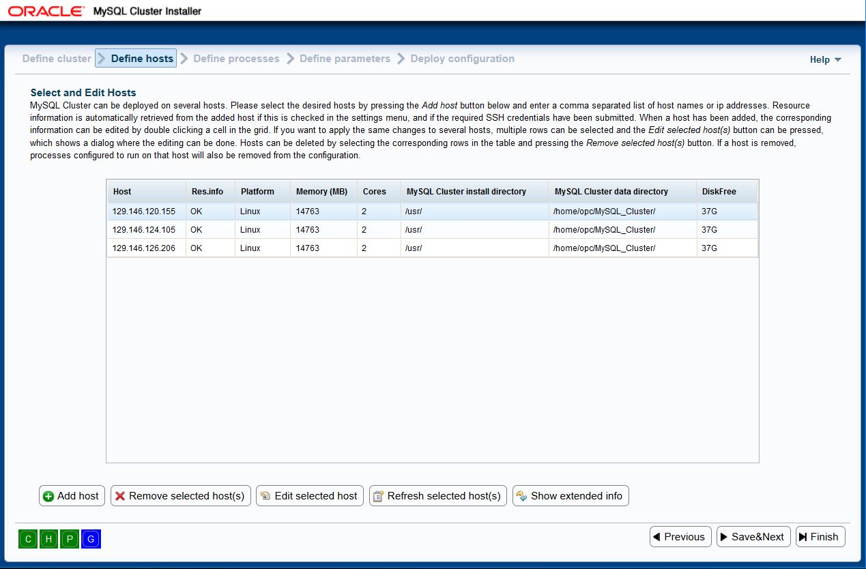Image resolution: width=866 pixels, height=569 pixels.
Task: Go back with the Previous button
Action: 680,537
